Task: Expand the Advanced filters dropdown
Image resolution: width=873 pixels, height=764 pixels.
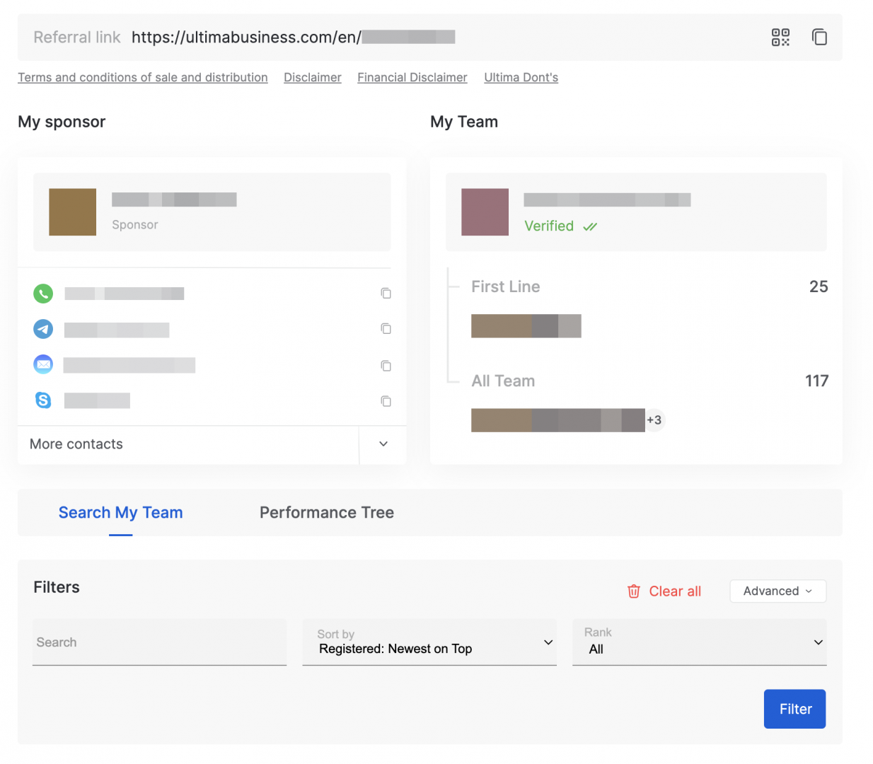Action: (x=777, y=591)
